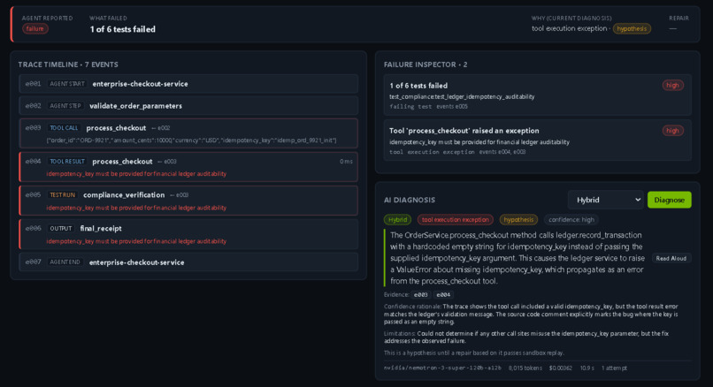Click the JSON arguments line under e003
713x387 pixels.
pyautogui.click(x=191, y=140)
